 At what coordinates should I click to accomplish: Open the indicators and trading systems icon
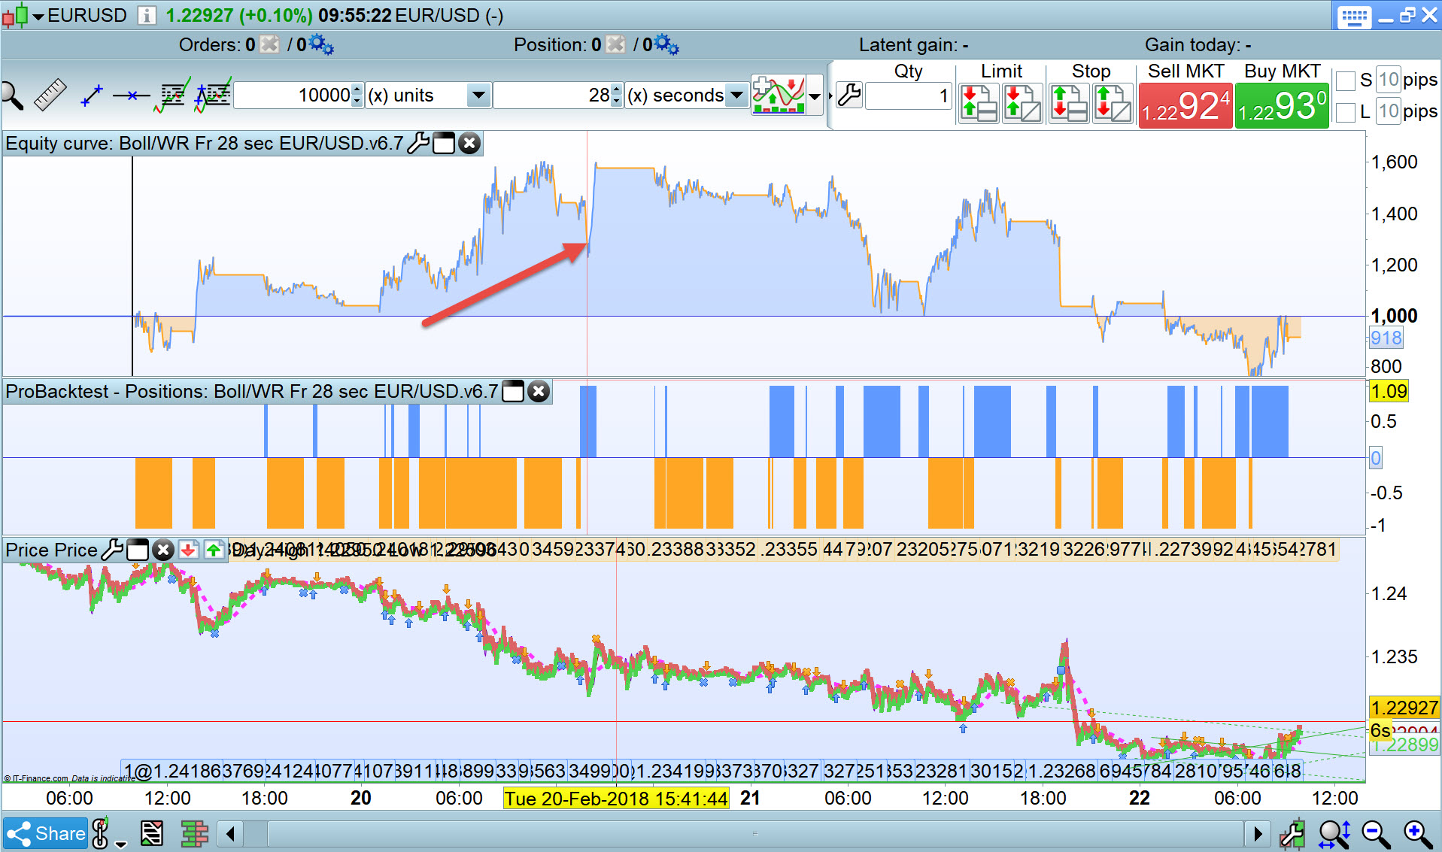coord(779,96)
